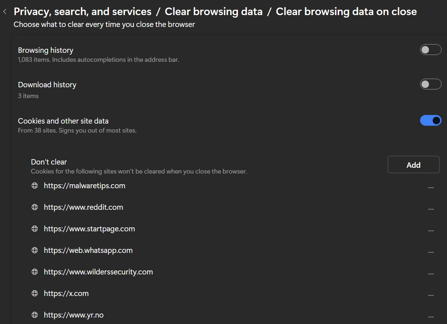This screenshot has width=447, height=324.
Task: Click globe icon beside yr.no entry
Action: [35, 315]
